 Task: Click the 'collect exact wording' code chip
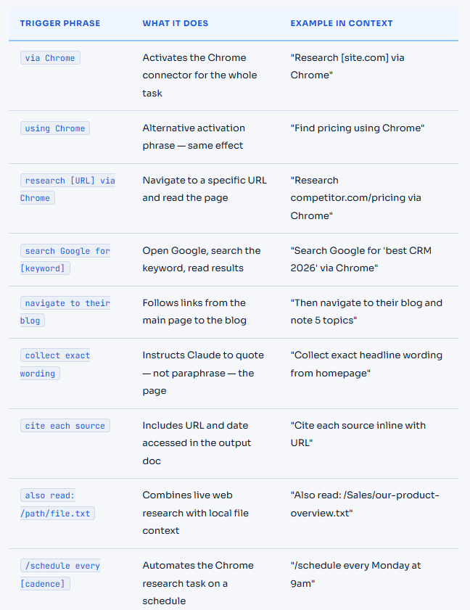click(x=55, y=364)
